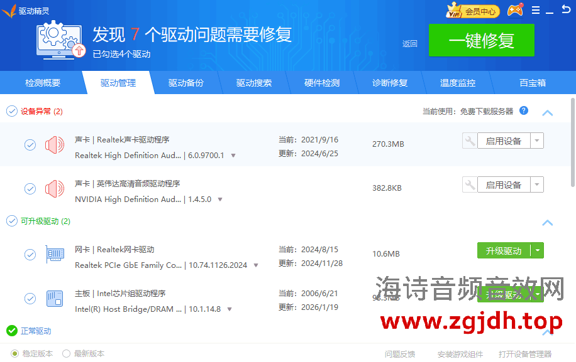Click the blue help question mark icon
The width and height of the screenshot is (576, 362).
click(524, 110)
